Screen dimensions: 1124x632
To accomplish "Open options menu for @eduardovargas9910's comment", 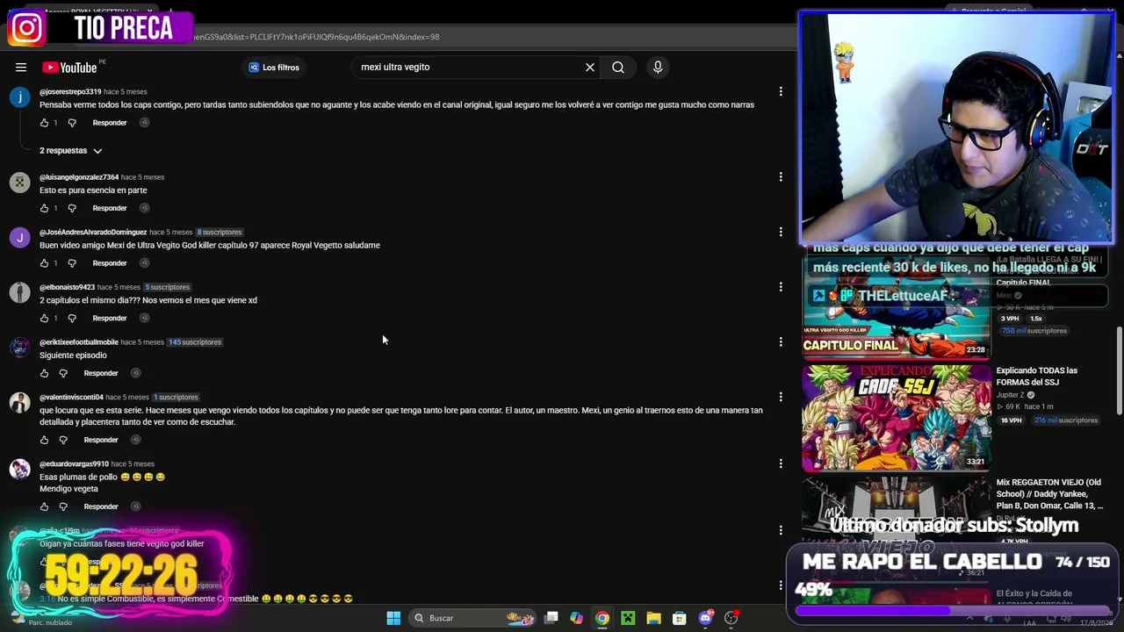I will [x=781, y=464].
